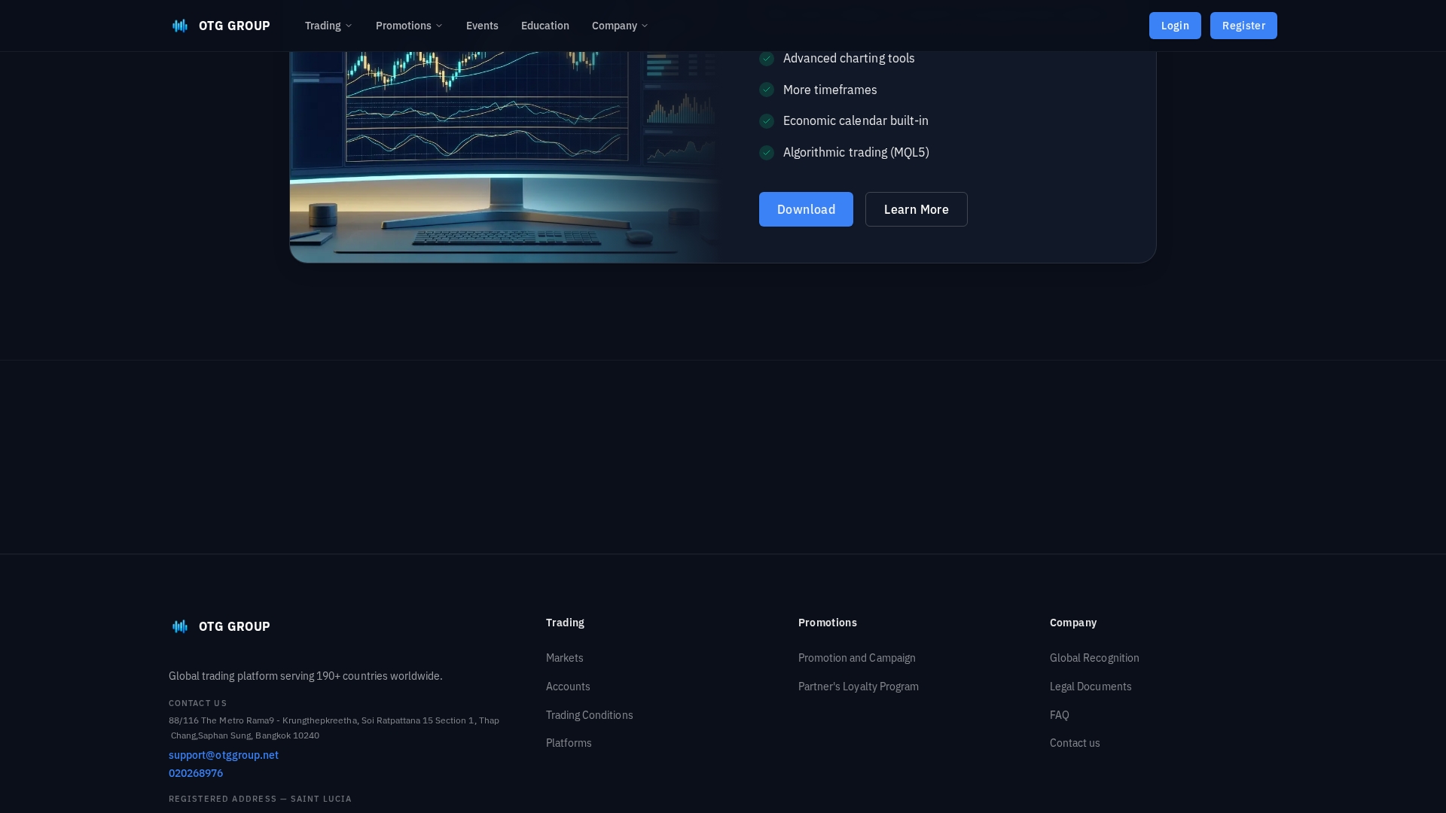This screenshot has width=1446, height=813.
Task: Click the Download button
Action: click(x=806, y=209)
